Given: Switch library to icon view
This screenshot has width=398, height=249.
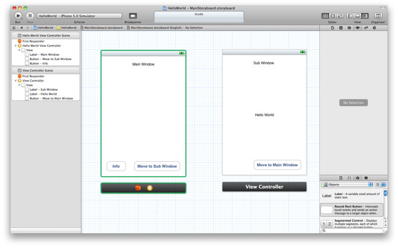Looking at the screenshot, I should point(378,185).
